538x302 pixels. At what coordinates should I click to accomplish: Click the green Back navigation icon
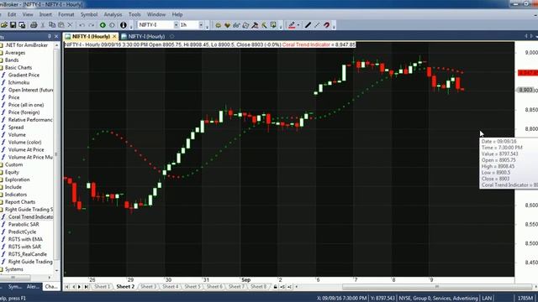tap(103, 25)
